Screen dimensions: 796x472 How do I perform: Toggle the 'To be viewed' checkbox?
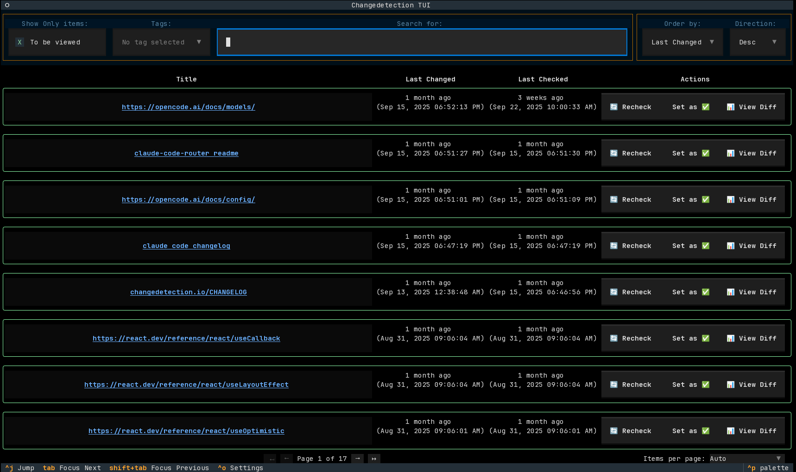(19, 42)
